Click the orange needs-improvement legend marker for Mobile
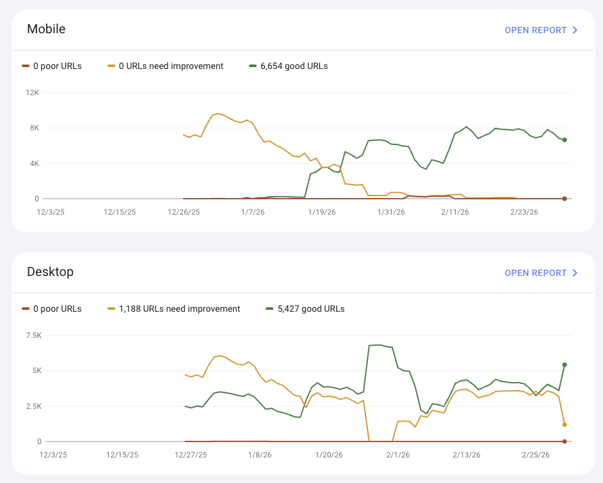The width and height of the screenshot is (603, 483). click(x=110, y=66)
